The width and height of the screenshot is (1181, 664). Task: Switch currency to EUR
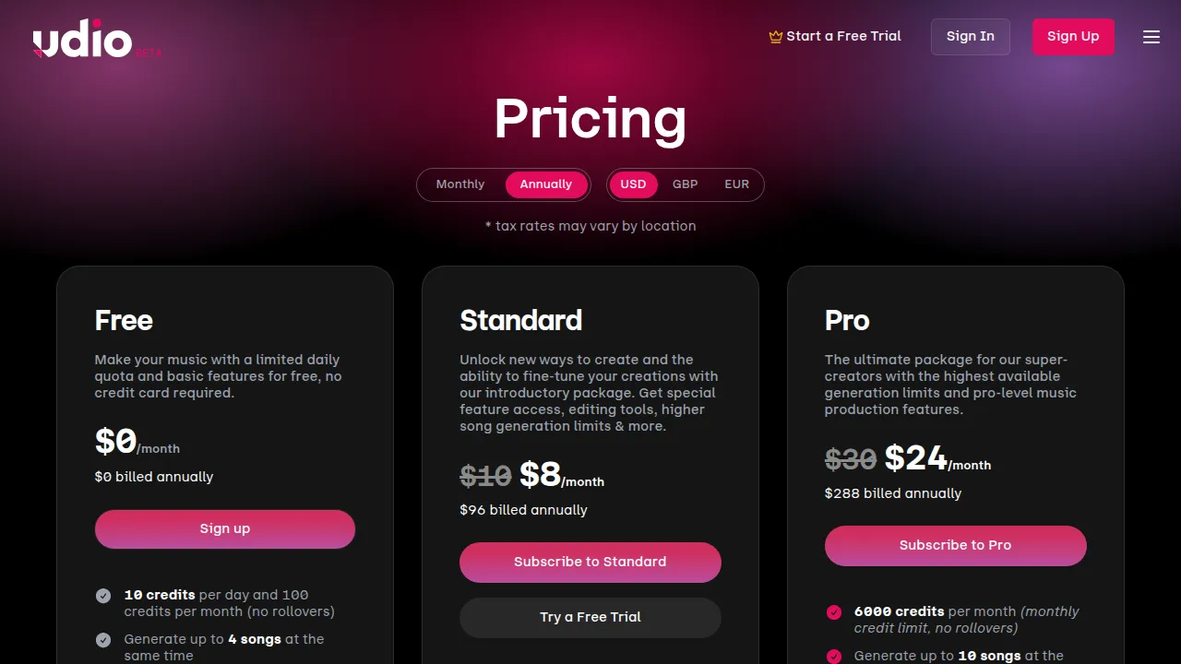coord(737,184)
